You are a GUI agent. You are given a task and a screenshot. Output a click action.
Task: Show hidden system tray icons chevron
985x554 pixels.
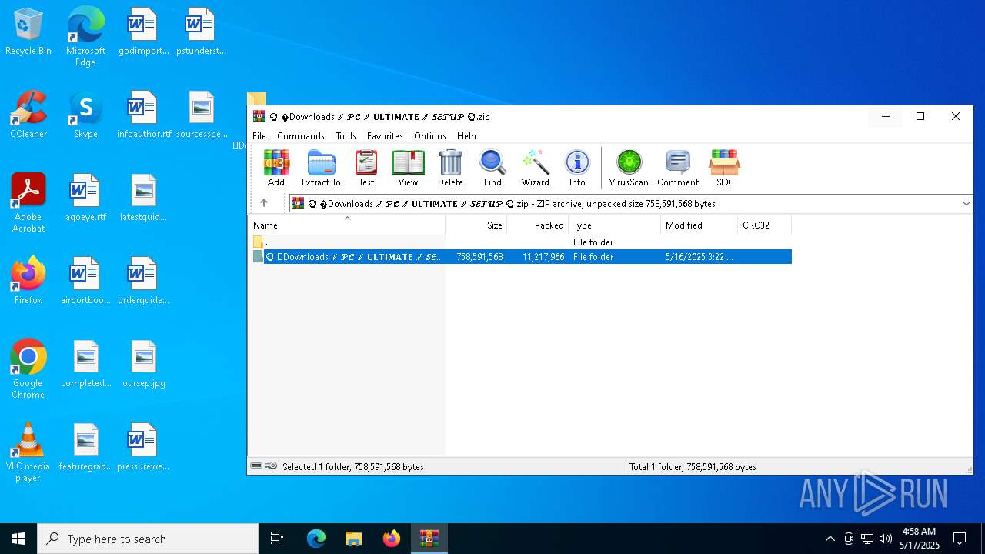tap(830, 539)
